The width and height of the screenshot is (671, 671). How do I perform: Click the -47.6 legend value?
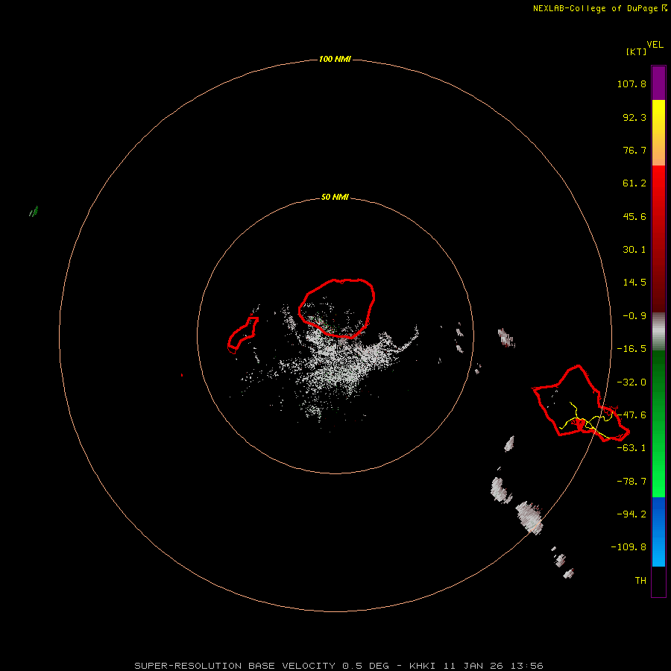631,415
